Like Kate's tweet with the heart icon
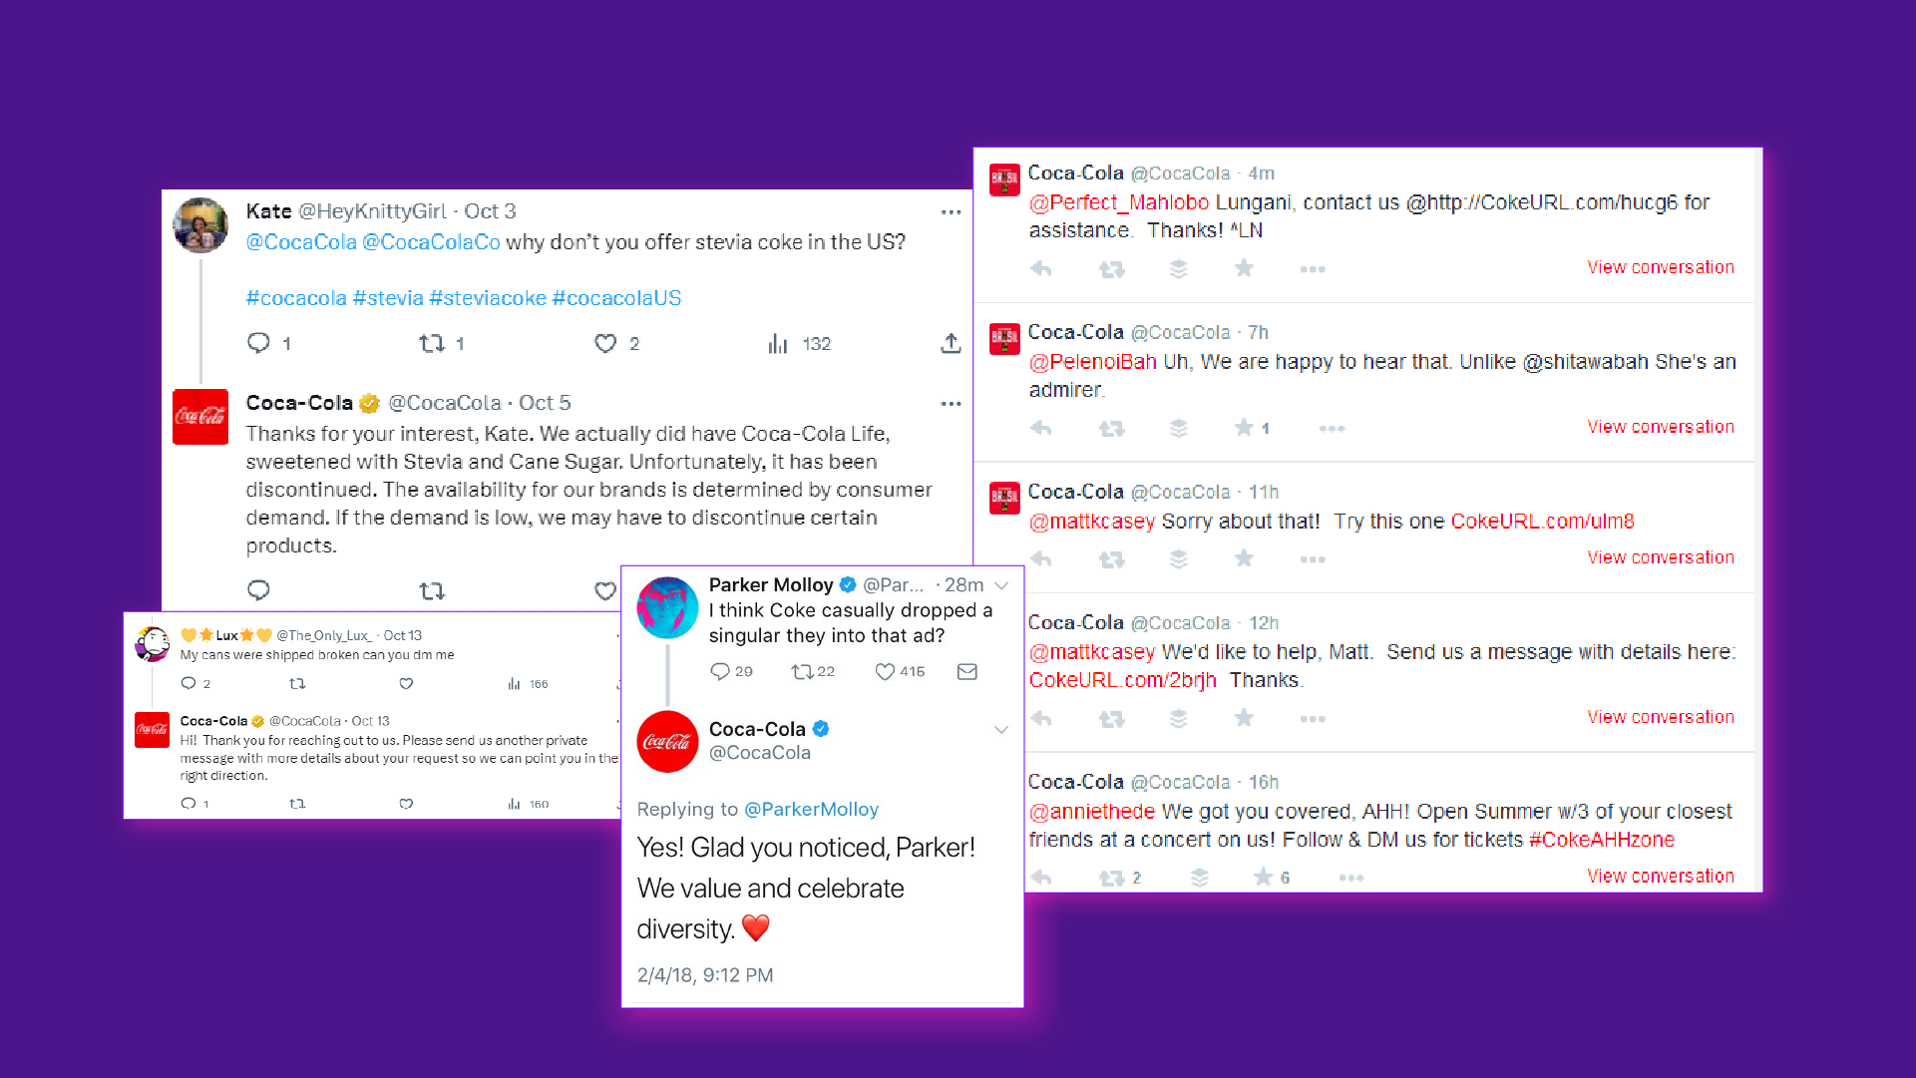The image size is (1916, 1078). [x=605, y=343]
